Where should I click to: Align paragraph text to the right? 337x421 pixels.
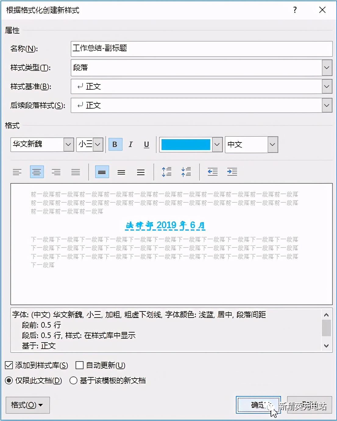tap(56, 172)
